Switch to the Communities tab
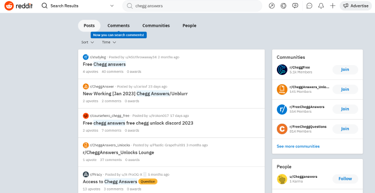The height and width of the screenshot is (193, 375). (x=156, y=26)
